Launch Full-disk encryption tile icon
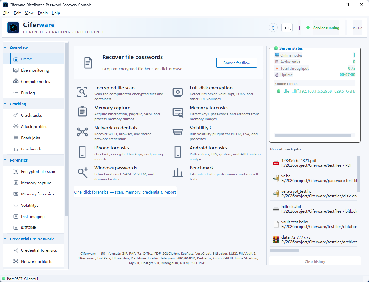This screenshot has height=282, width=369. (x=178, y=93)
